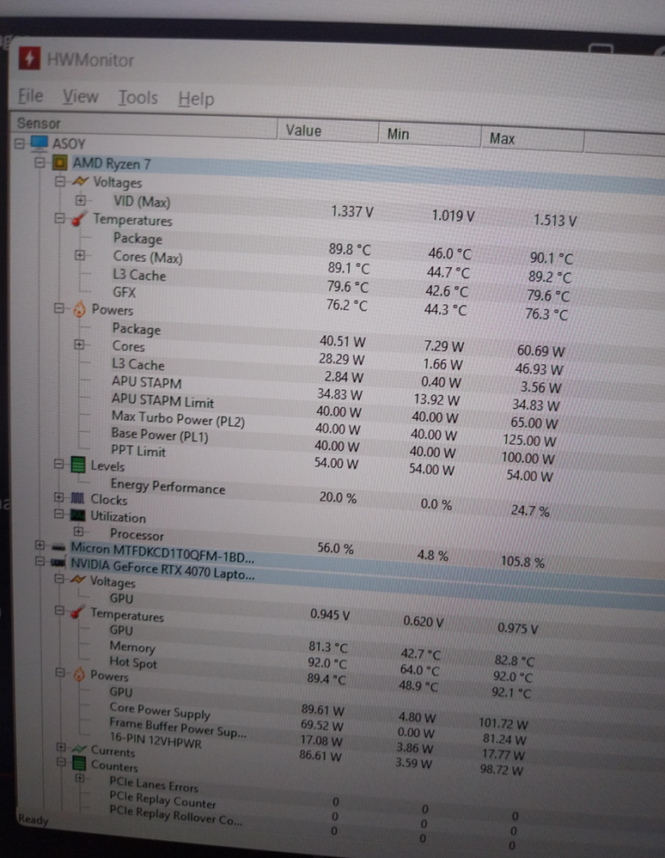
Task: Click the 89.8 °C package temperature value
Action: [349, 250]
